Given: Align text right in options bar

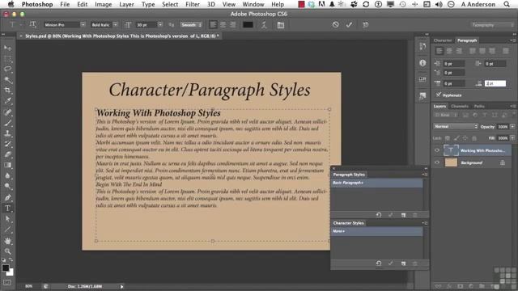Looking at the screenshot, I should [x=233, y=25].
